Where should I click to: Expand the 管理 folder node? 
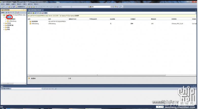(4, 29)
